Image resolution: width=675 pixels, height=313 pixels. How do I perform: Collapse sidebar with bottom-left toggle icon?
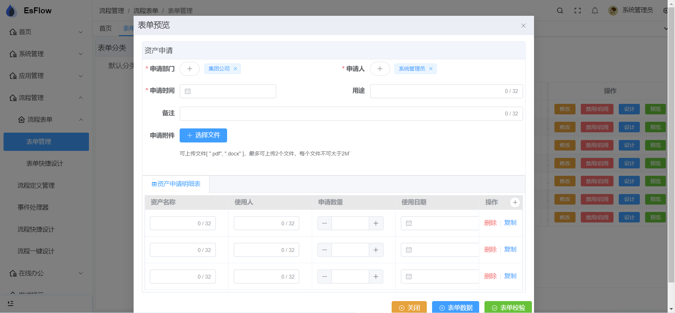[11, 304]
